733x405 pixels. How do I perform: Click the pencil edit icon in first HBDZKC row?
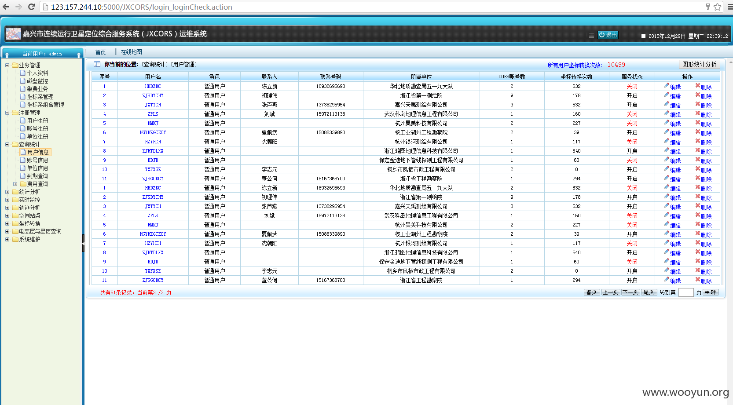point(667,85)
